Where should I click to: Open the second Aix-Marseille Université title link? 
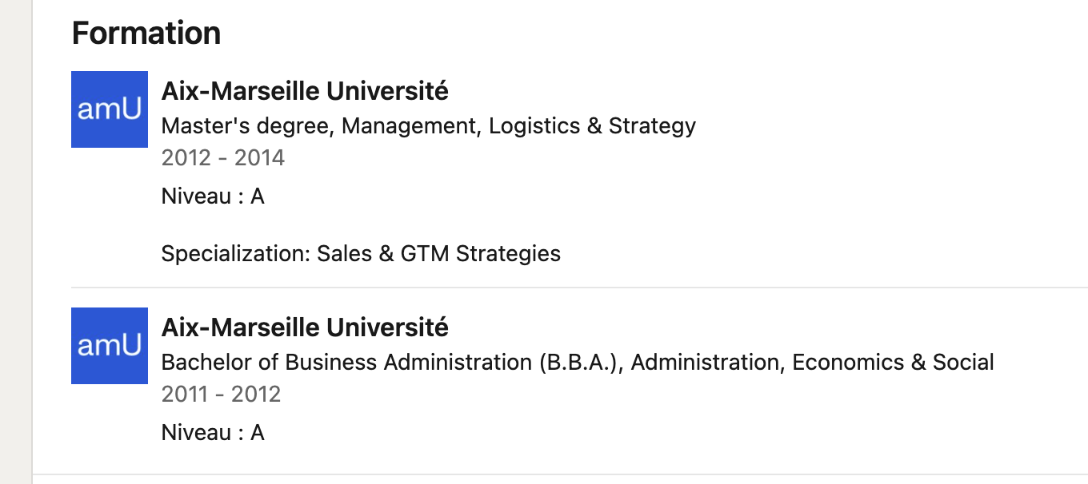pyautogui.click(x=305, y=327)
